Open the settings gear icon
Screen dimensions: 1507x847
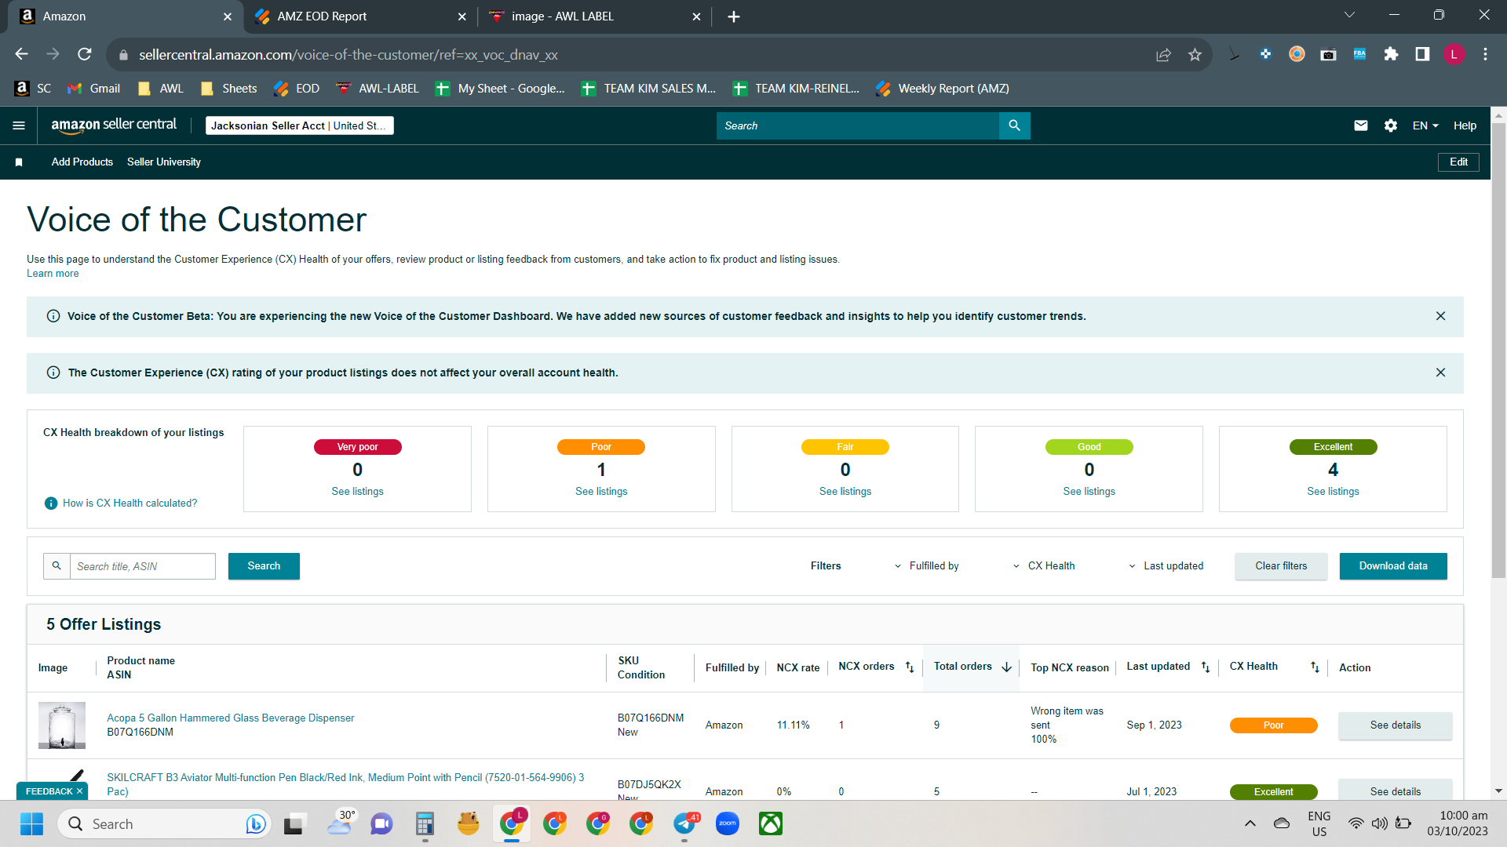click(x=1391, y=125)
